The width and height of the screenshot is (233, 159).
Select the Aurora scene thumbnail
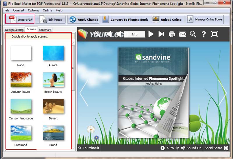pyautogui.click(x=53, y=53)
